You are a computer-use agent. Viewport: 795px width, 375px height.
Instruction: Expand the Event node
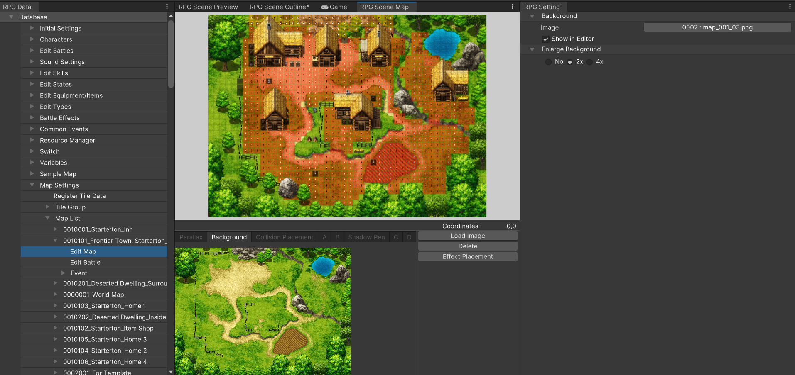tap(63, 273)
